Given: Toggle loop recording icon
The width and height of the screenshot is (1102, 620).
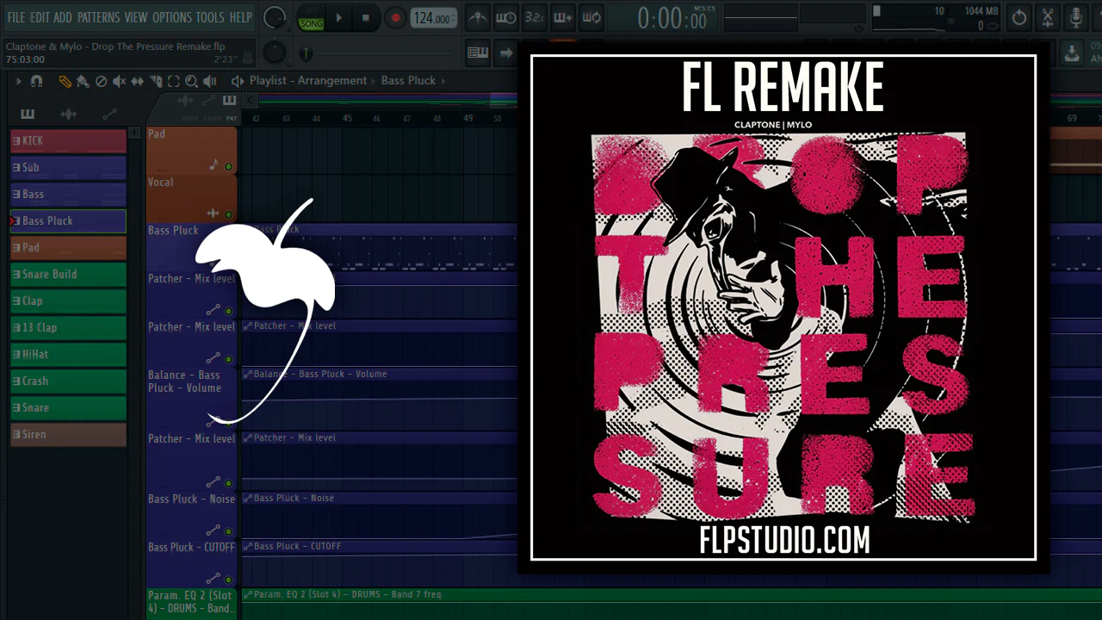Looking at the screenshot, I should [x=591, y=17].
